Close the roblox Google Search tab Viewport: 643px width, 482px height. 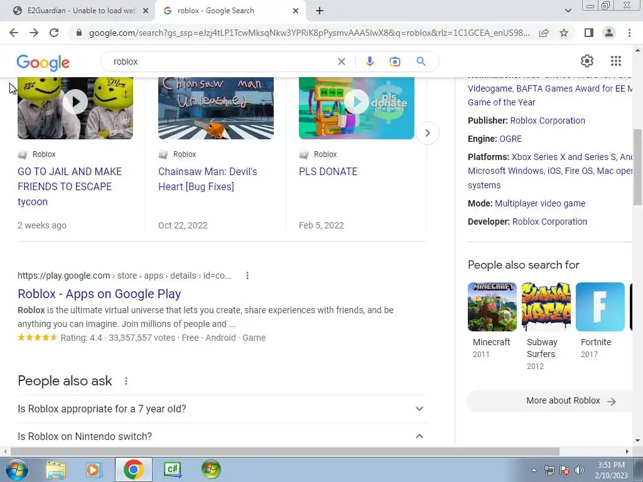point(296,11)
